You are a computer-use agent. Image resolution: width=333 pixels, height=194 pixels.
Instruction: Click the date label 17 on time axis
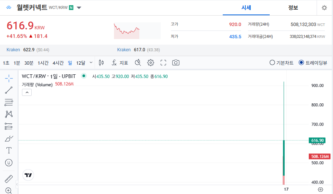[286, 189]
